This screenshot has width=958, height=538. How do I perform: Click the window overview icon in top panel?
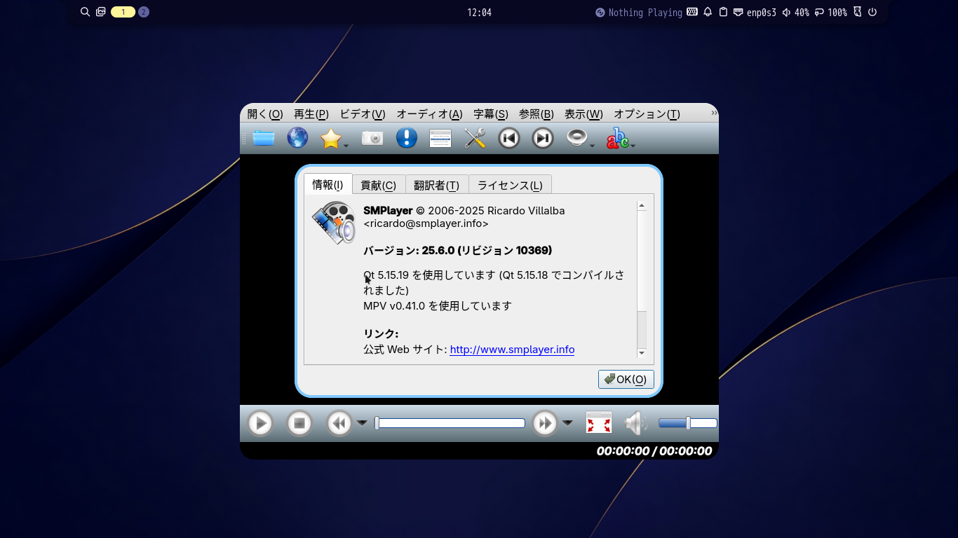(x=100, y=12)
